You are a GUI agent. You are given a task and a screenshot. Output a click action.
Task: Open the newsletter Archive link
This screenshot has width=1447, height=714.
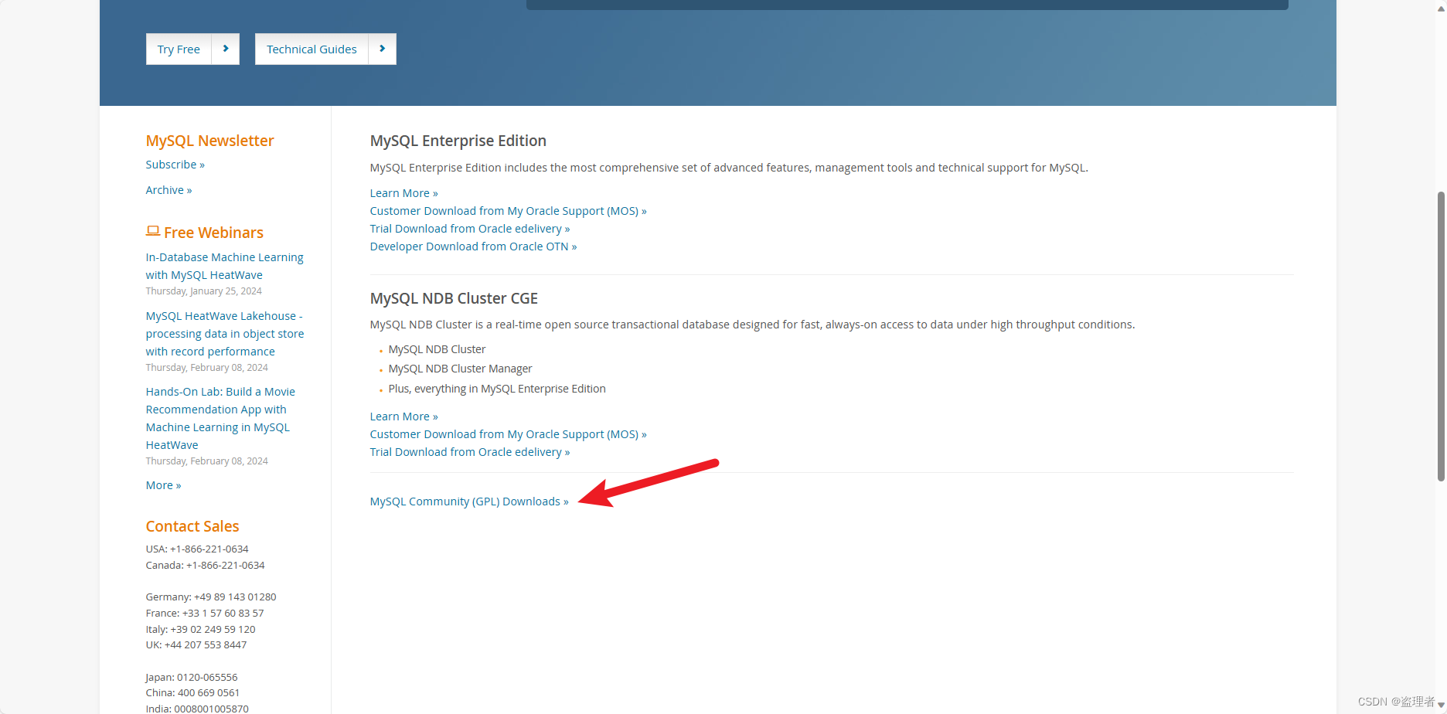(x=169, y=190)
